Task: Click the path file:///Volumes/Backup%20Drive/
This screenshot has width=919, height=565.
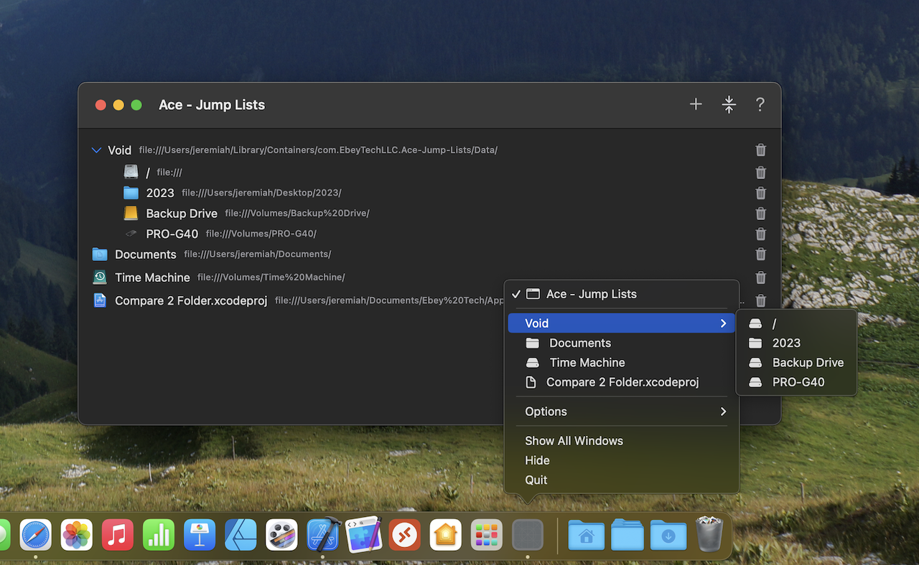Action: [297, 213]
